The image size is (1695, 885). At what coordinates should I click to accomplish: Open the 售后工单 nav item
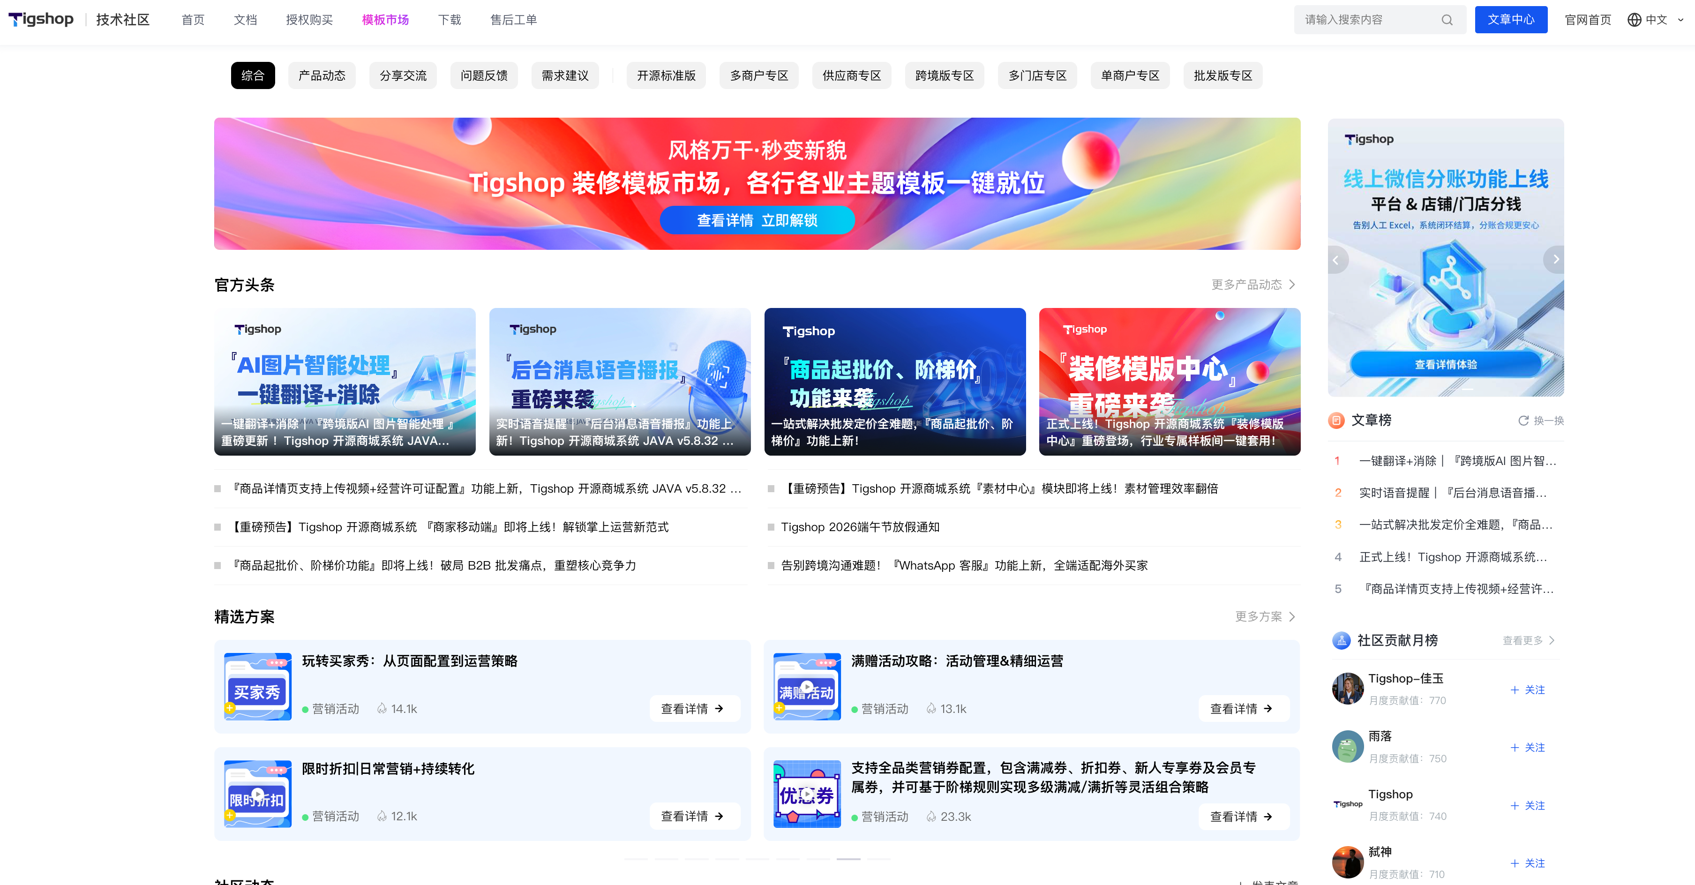[513, 20]
